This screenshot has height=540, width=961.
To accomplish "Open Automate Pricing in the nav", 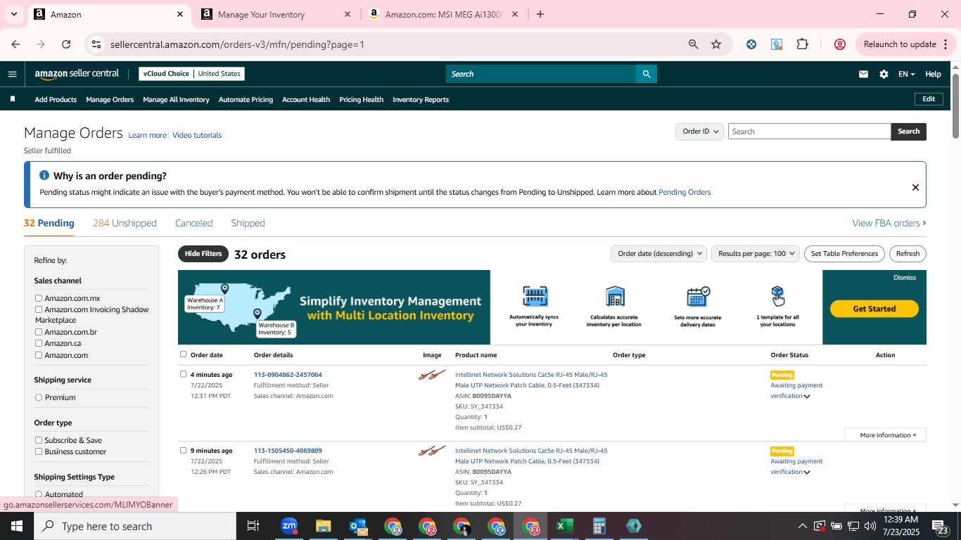I will (x=246, y=100).
